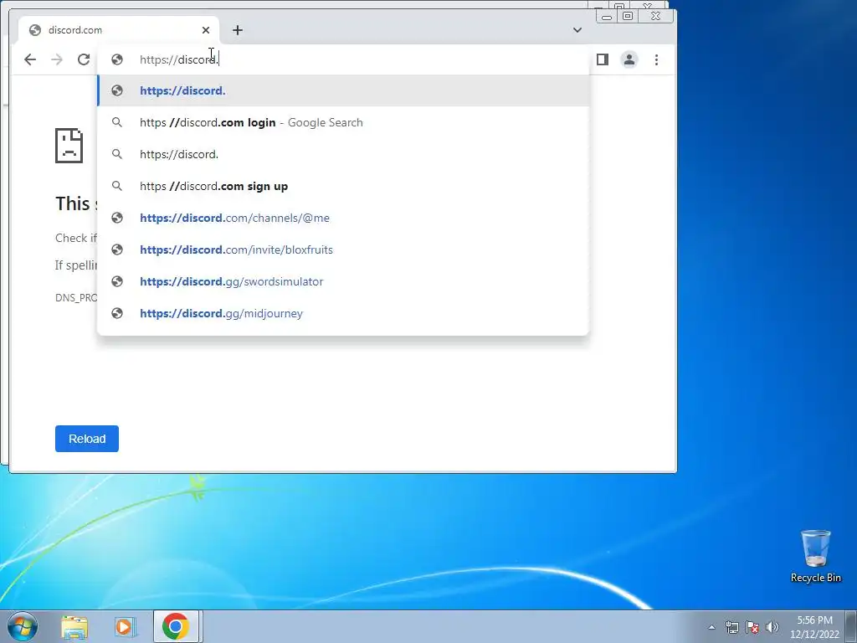
Task: Show hidden tray icons arrow
Action: [x=711, y=627]
